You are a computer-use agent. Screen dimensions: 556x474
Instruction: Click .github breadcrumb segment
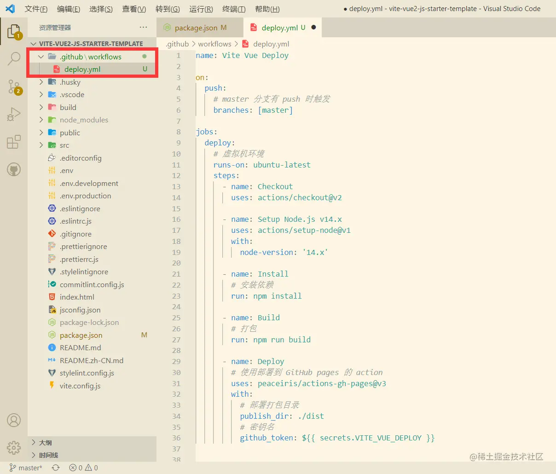[x=177, y=44]
